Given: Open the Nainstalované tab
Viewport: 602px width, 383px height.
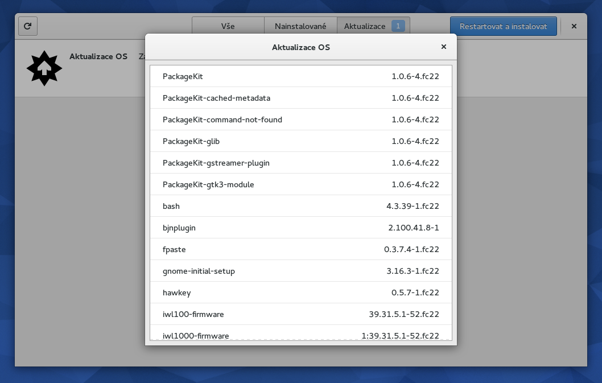Looking at the screenshot, I should point(300,26).
